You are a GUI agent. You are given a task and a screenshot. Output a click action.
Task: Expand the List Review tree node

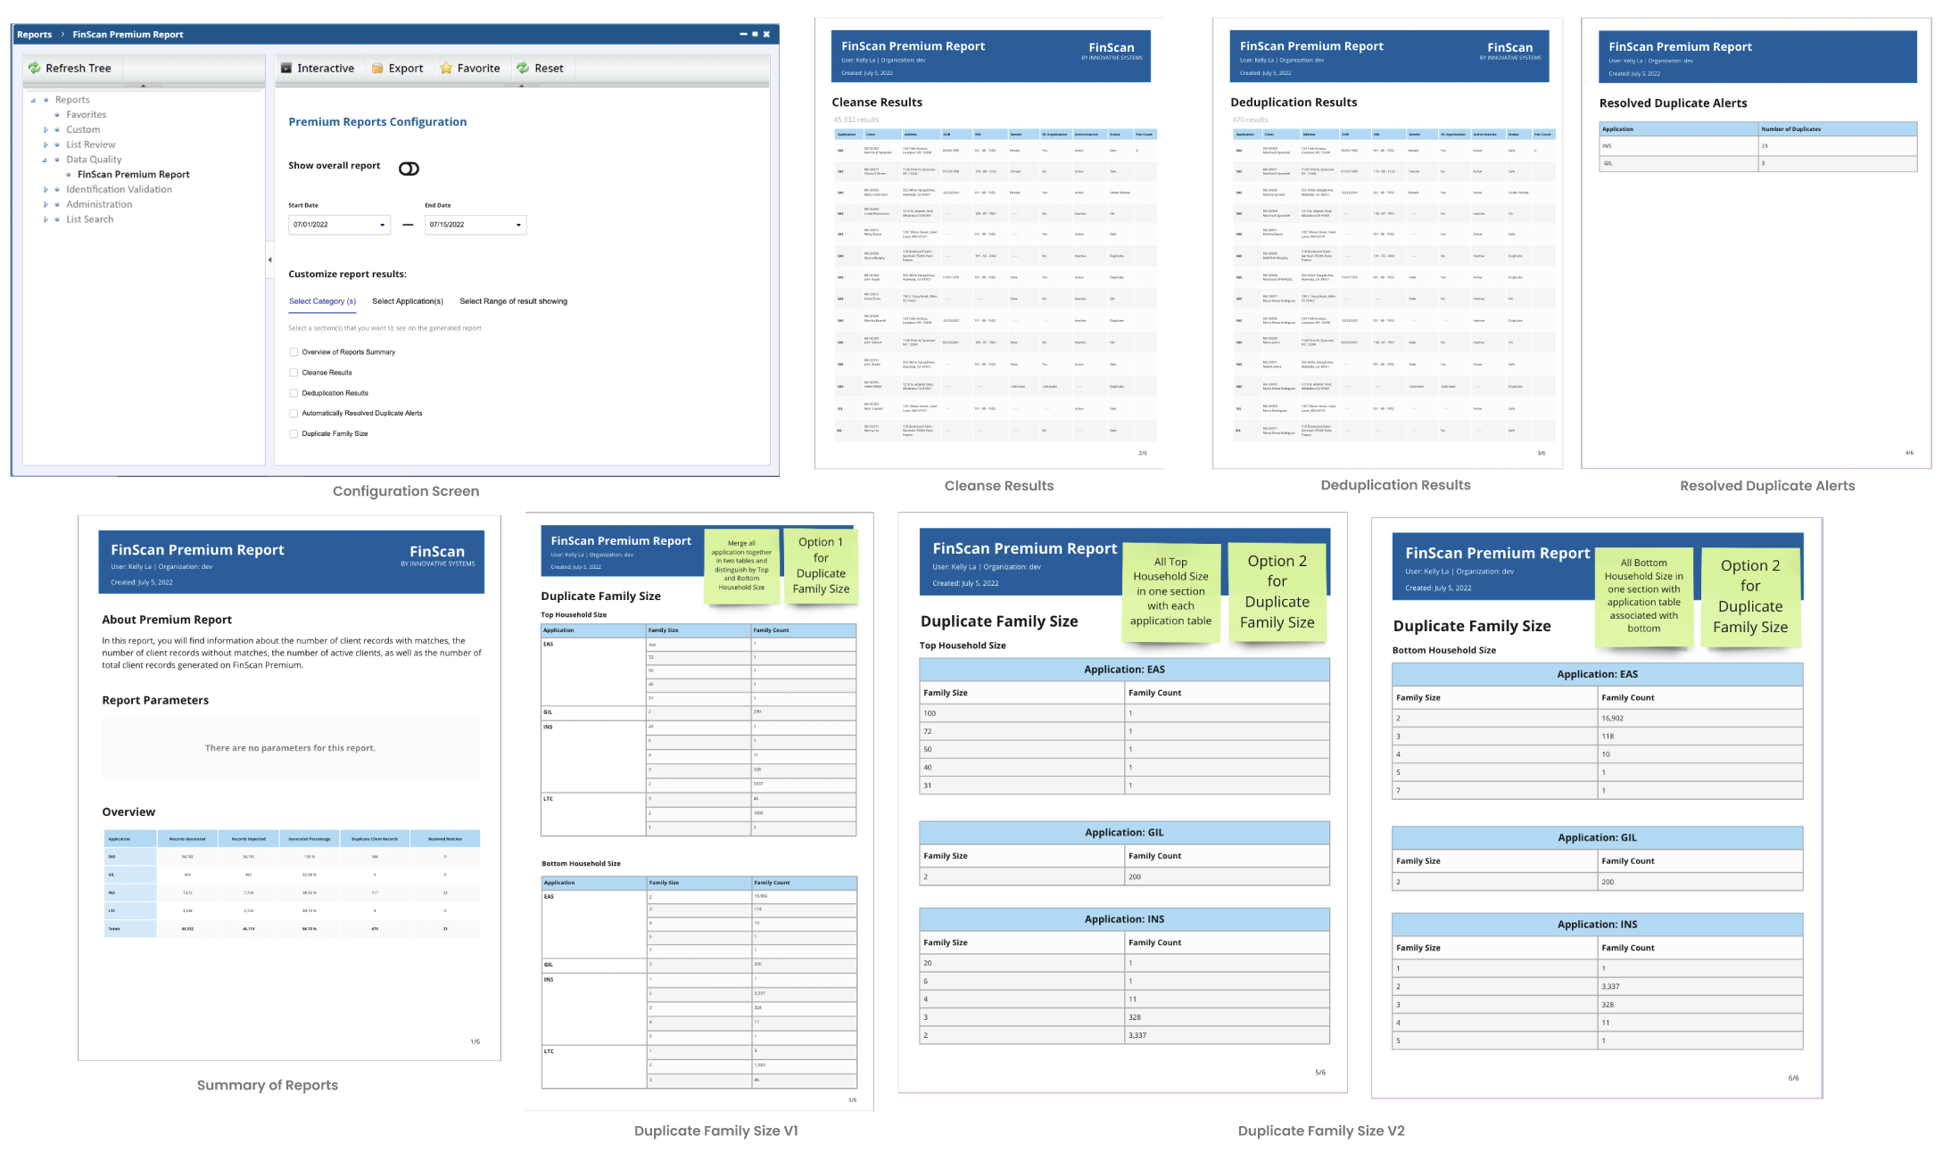pos(45,144)
